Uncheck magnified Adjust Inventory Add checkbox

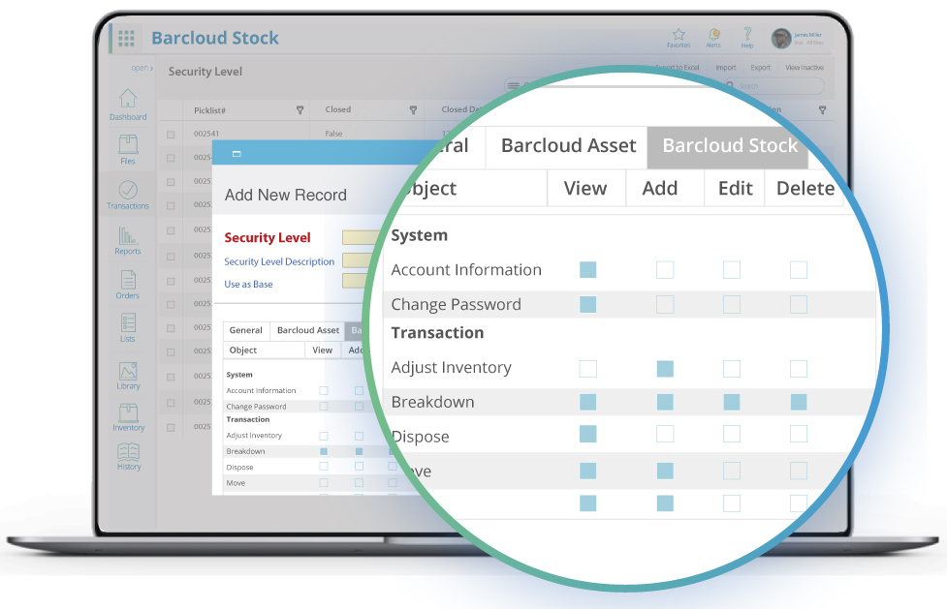(665, 369)
